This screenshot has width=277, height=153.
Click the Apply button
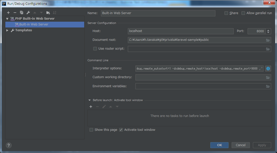(262, 145)
